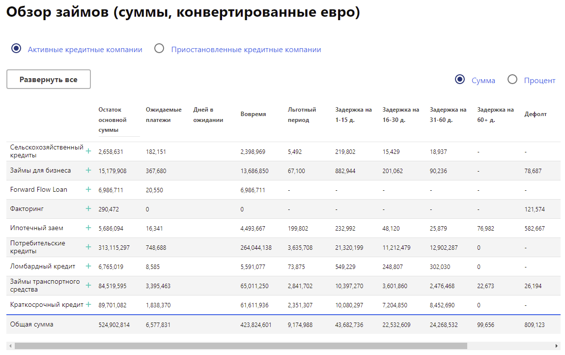Select Приостановленные кредитные компании radio button

[159, 49]
